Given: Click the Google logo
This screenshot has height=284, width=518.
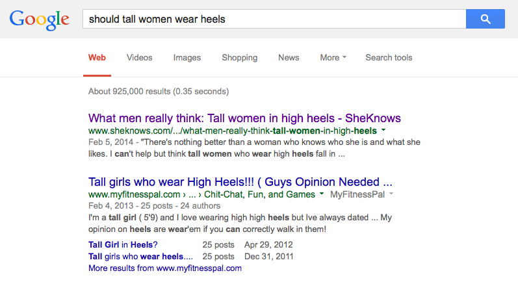Looking at the screenshot, I should coord(39,19).
